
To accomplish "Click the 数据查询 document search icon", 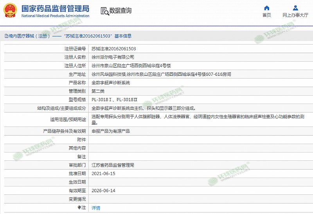I will tap(104, 11).
